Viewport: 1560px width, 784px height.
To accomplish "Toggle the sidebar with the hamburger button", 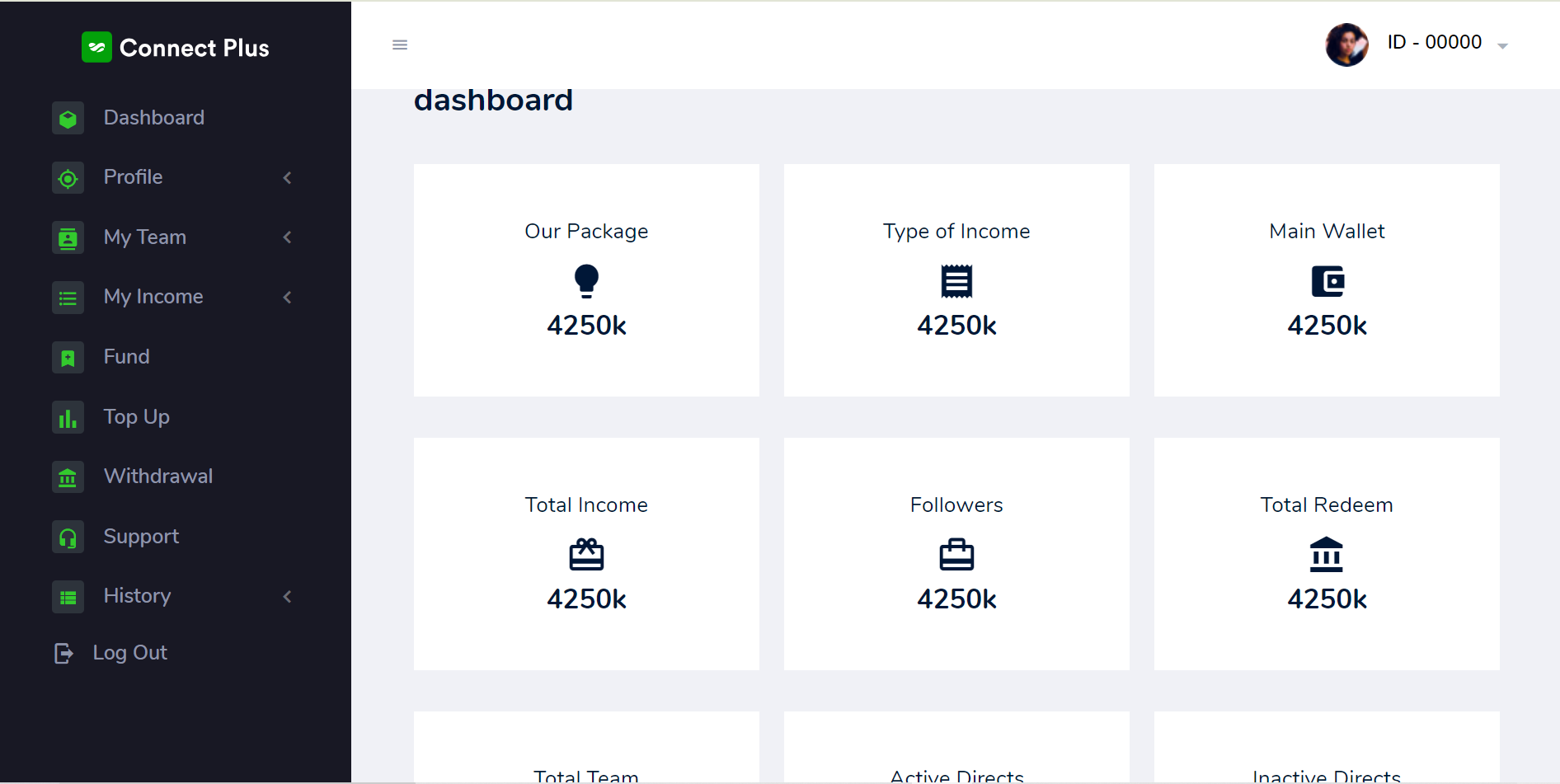I will [x=400, y=45].
